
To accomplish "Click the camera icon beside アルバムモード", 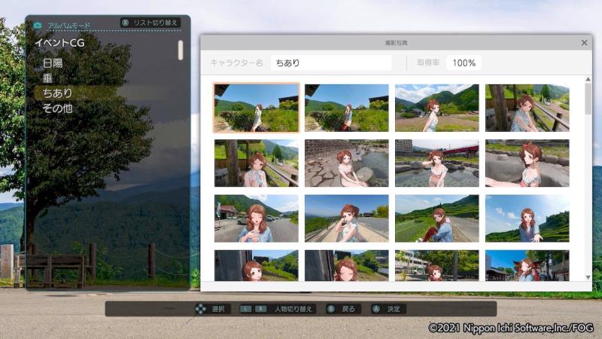I will (38, 26).
